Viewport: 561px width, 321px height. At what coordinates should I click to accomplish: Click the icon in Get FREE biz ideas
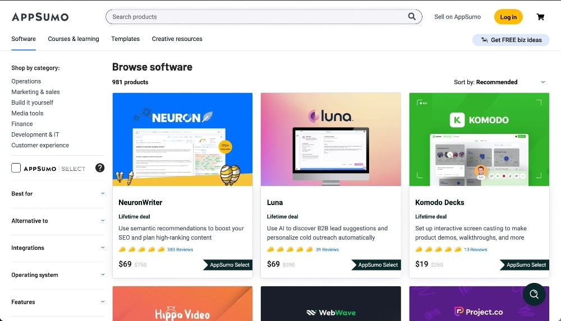[485, 40]
